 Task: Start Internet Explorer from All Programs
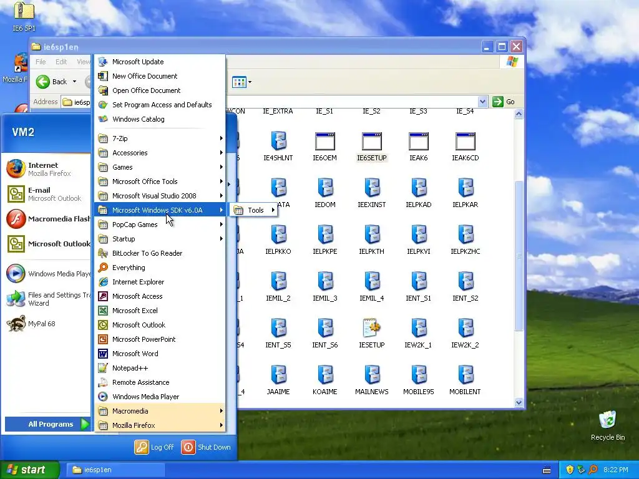(160, 282)
